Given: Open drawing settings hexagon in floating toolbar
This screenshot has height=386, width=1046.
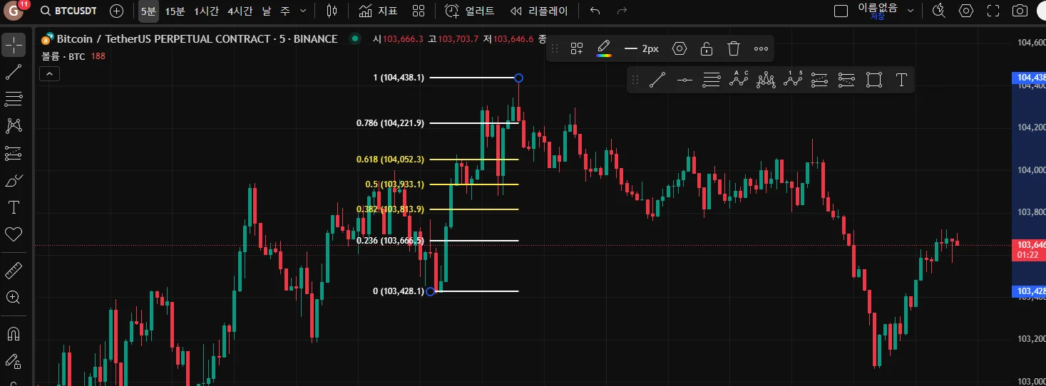Looking at the screenshot, I should tap(680, 48).
